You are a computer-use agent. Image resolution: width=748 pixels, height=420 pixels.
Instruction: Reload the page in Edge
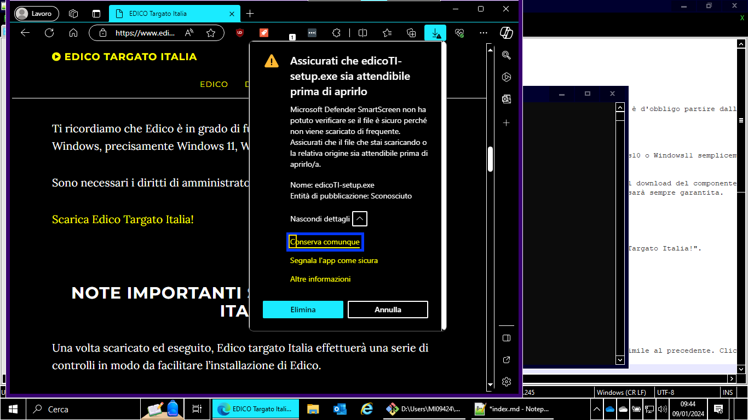point(49,33)
